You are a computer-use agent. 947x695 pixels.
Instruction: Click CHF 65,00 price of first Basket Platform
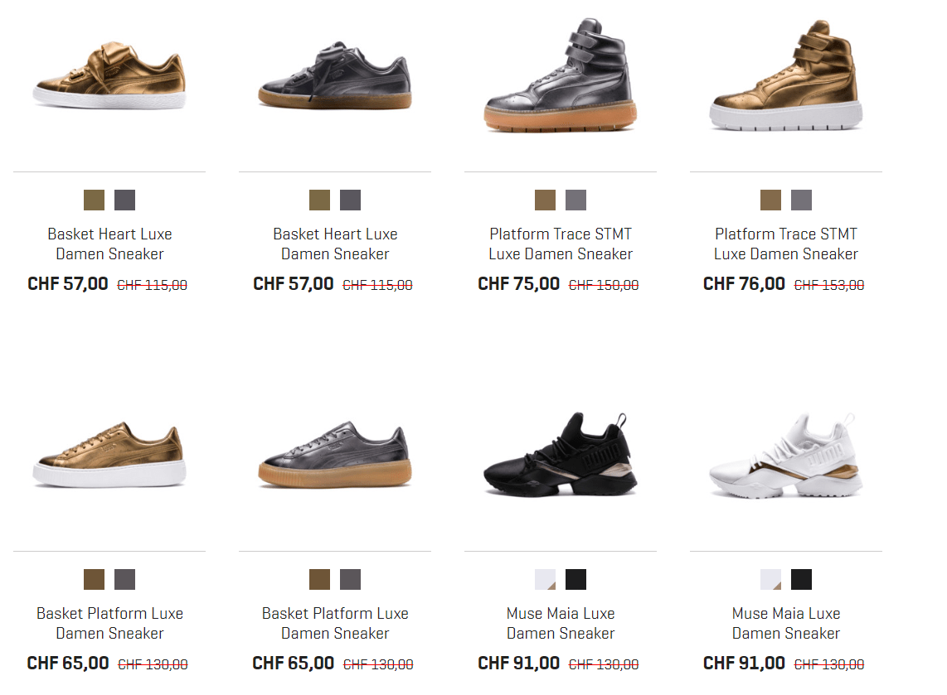pos(68,663)
